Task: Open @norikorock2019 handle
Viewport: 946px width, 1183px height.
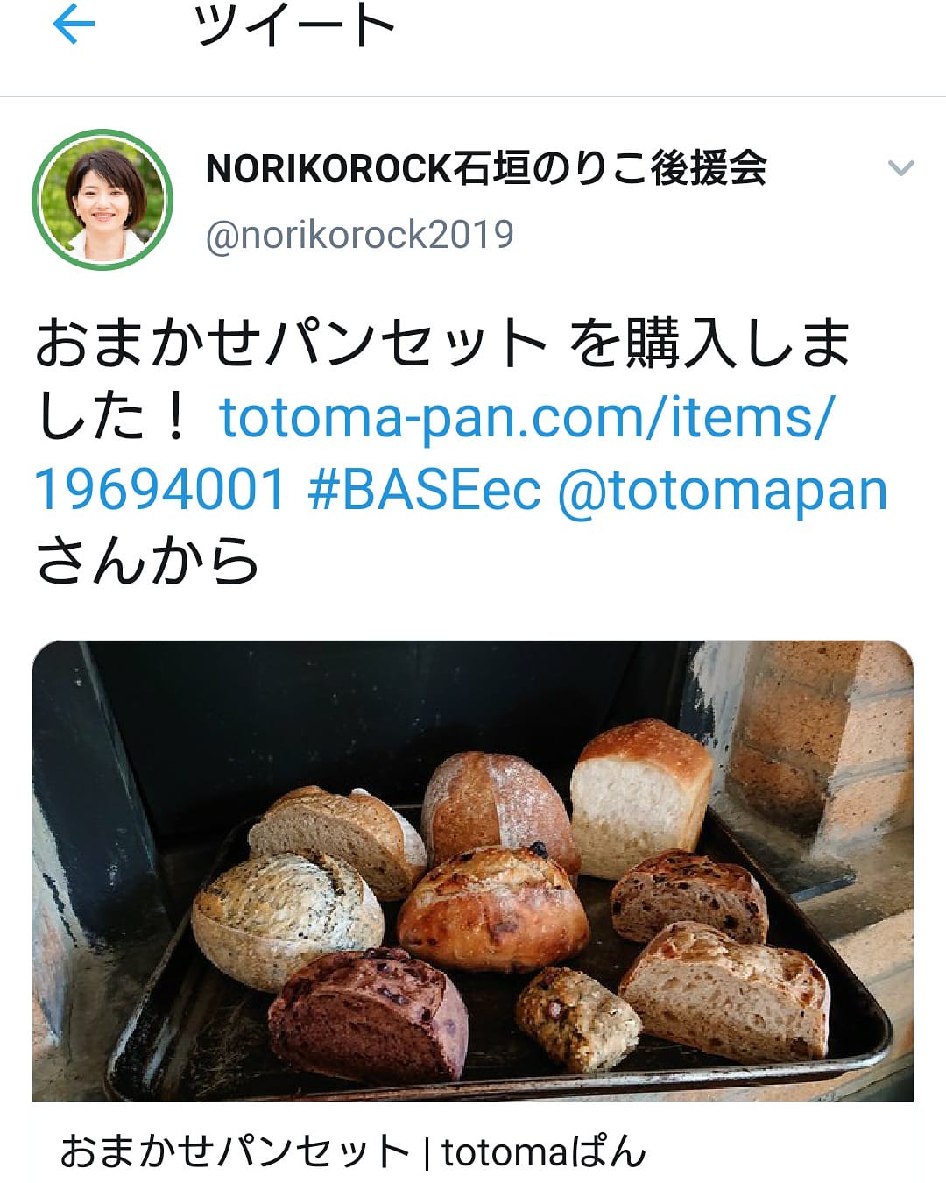Action: [359, 235]
